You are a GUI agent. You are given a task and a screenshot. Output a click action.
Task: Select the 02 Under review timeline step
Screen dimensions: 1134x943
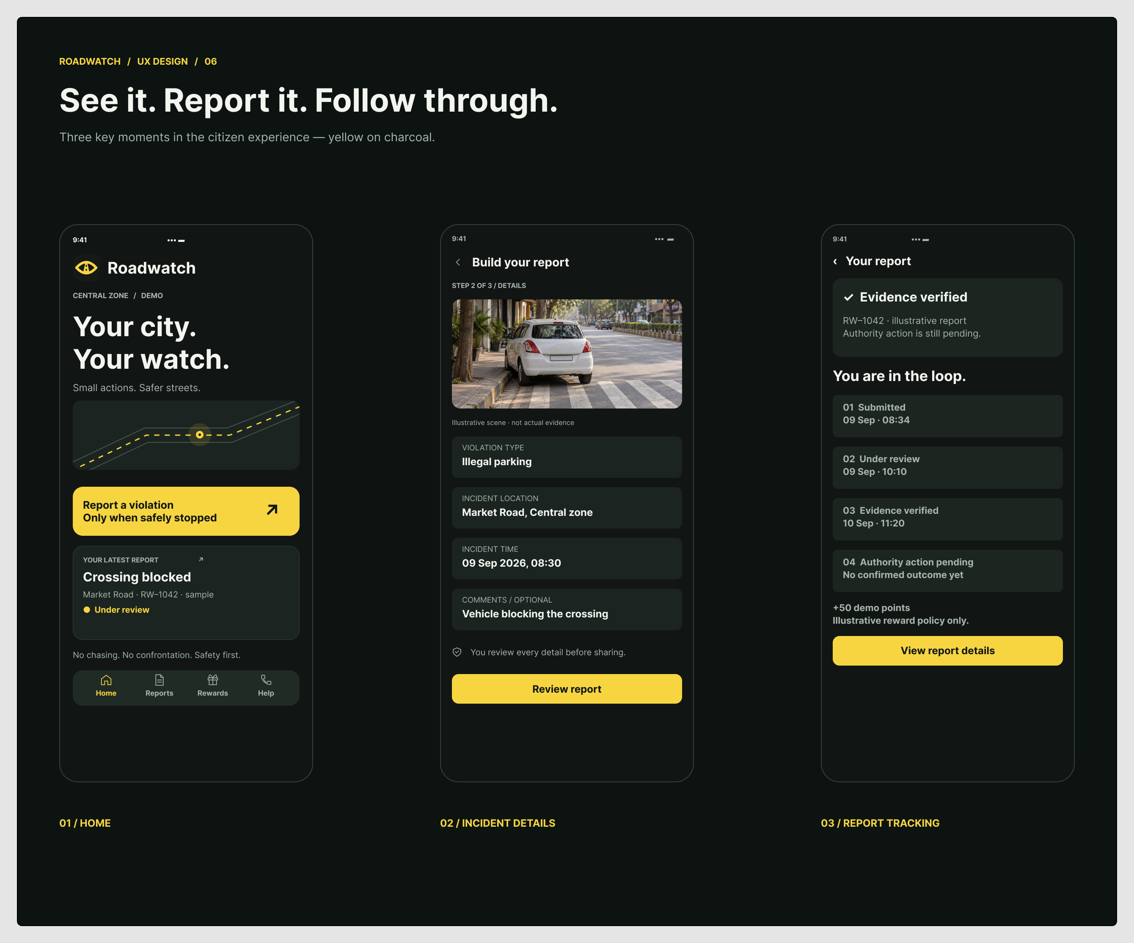coord(947,467)
